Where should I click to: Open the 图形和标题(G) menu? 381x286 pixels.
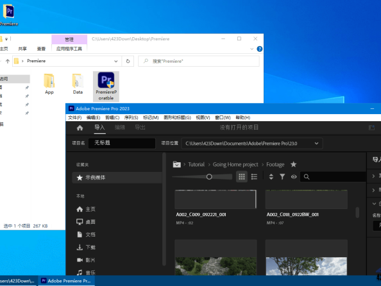[x=178, y=117]
